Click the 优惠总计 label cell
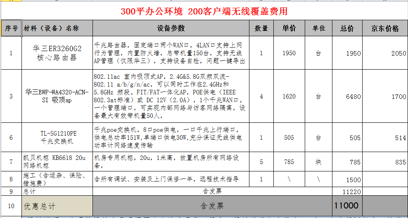 pos(57,206)
